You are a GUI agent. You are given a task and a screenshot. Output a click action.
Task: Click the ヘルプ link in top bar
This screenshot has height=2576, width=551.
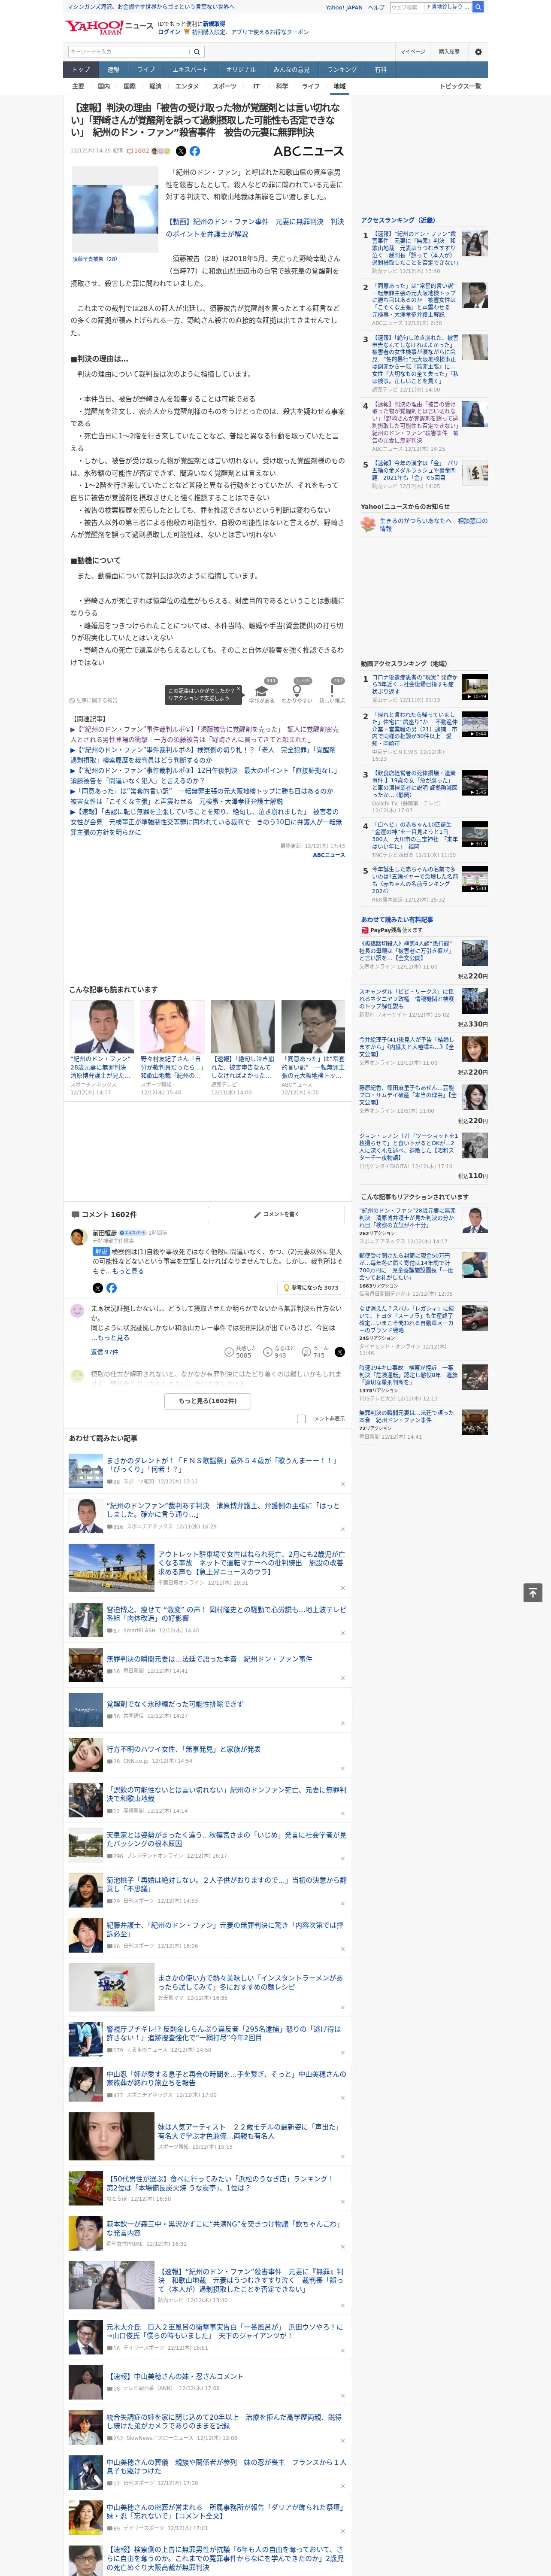[x=376, y=7]
